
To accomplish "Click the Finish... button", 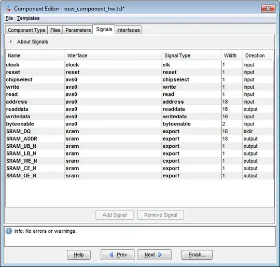I will coord(197,255).
